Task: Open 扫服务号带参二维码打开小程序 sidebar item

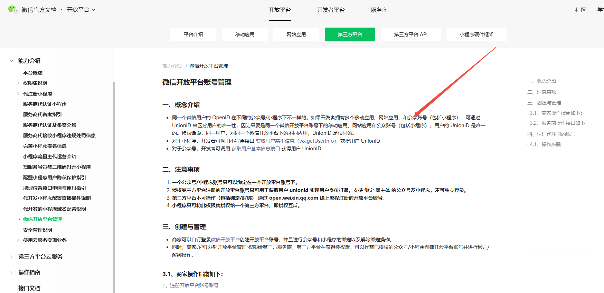Action: click(57, 167)
